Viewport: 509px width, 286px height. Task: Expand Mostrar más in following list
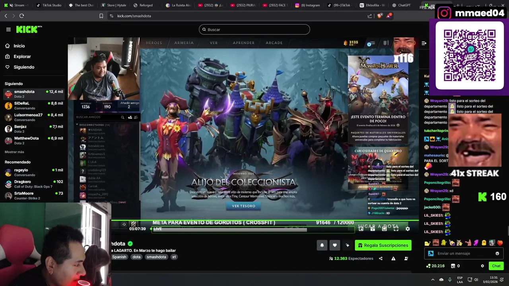[x=14, y=152]
